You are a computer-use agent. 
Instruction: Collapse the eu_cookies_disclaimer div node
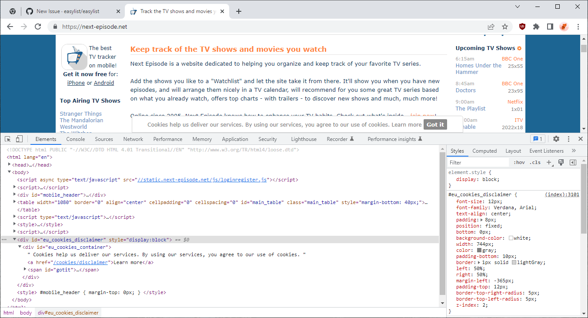[15, 240]
